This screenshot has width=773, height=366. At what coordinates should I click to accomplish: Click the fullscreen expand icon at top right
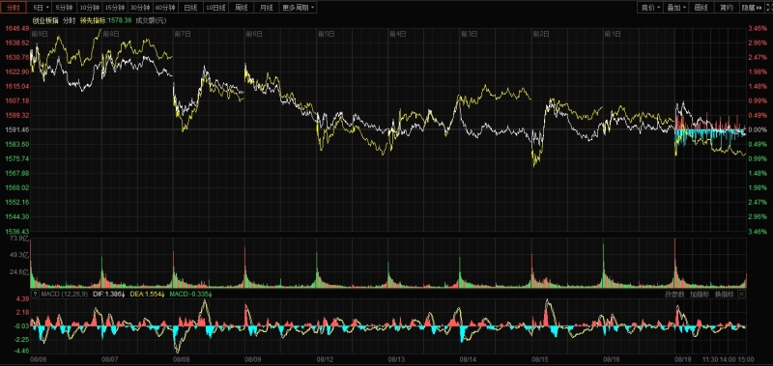[768, 8]
